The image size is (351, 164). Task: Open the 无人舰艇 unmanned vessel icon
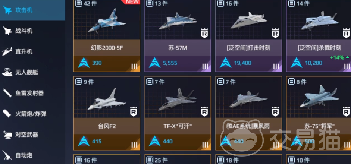[x=7, y=72]
